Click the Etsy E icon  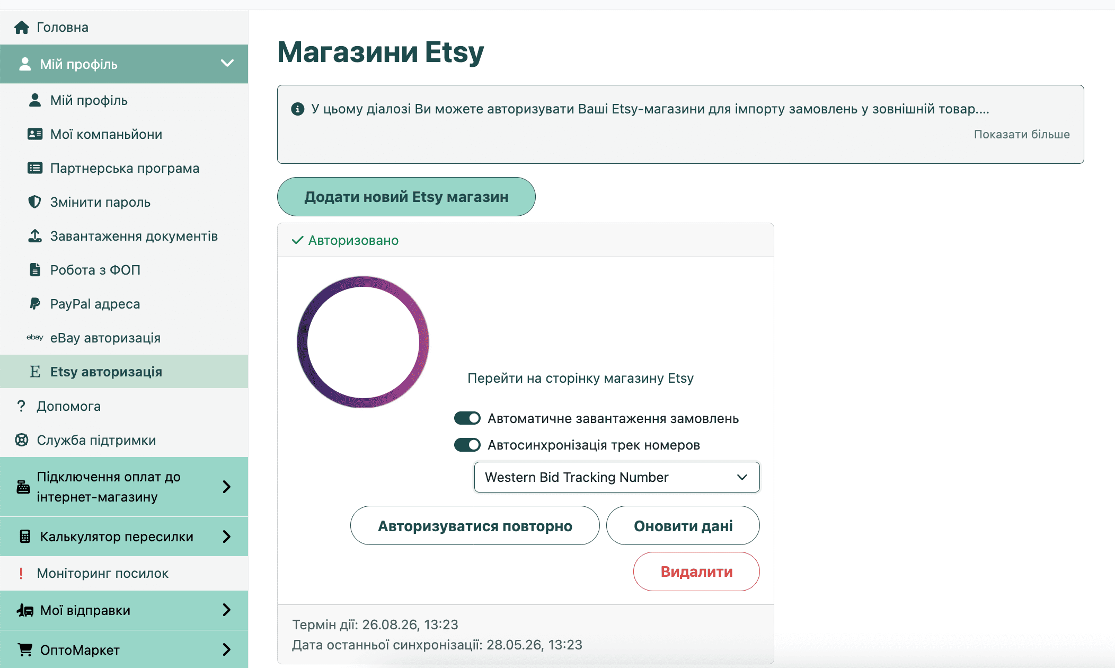tap(35, 372)
